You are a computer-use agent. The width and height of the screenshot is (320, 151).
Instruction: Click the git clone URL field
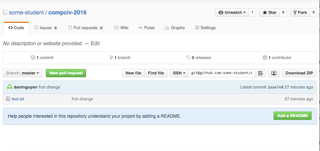pyautogui.click(x=222, y=73)
